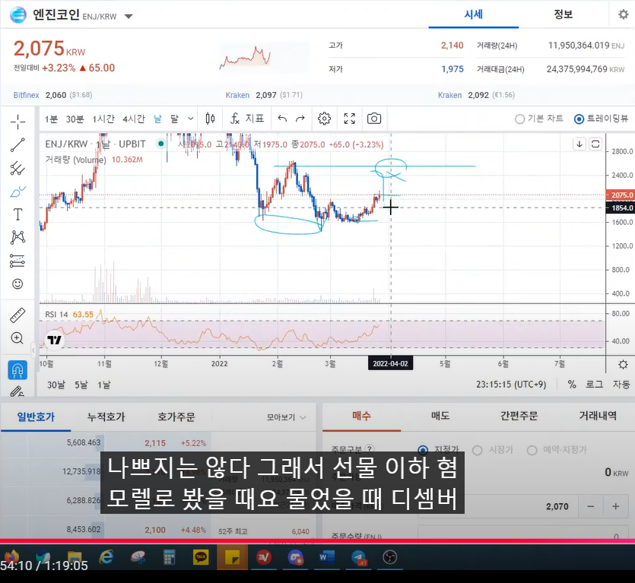Open Microsoft Word from the taskbar

pyautogui.click(x=326, y=557)
